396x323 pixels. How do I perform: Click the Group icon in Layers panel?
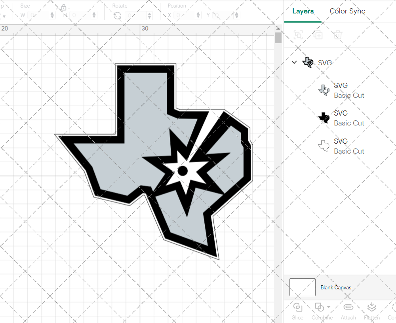[298, 34]
